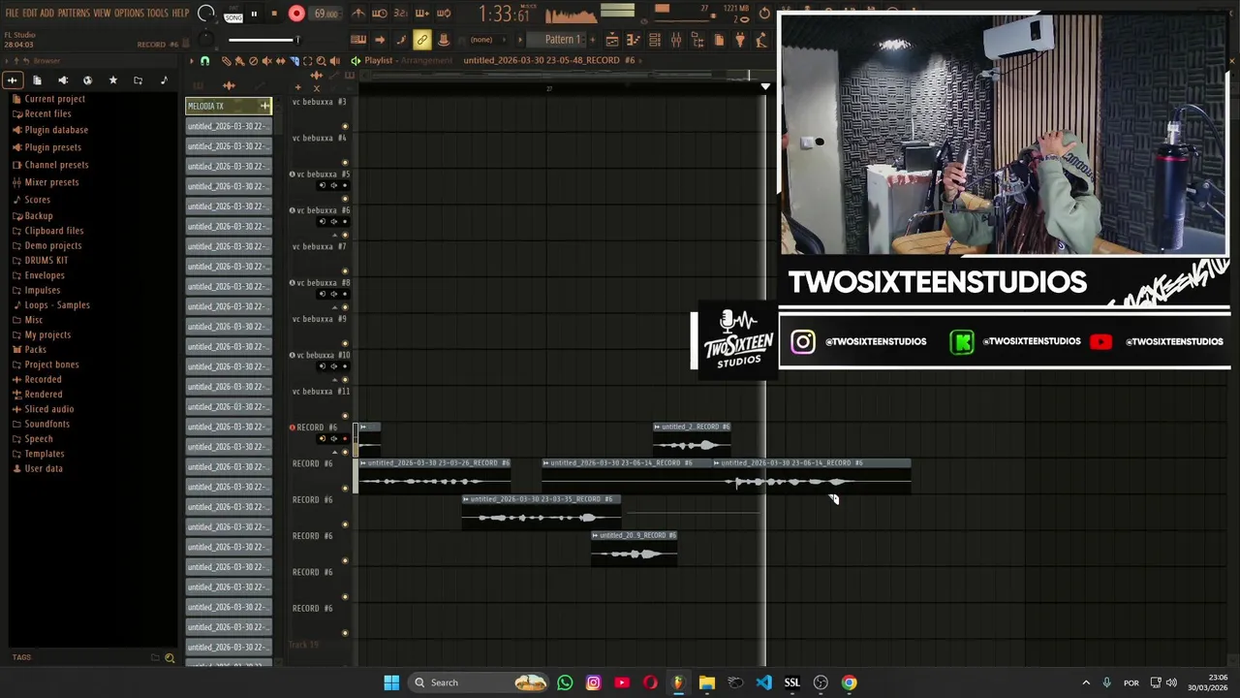Open the EDIT menu
The height and width of the screenshot is (698, 1240).
(x=30, y=14)
